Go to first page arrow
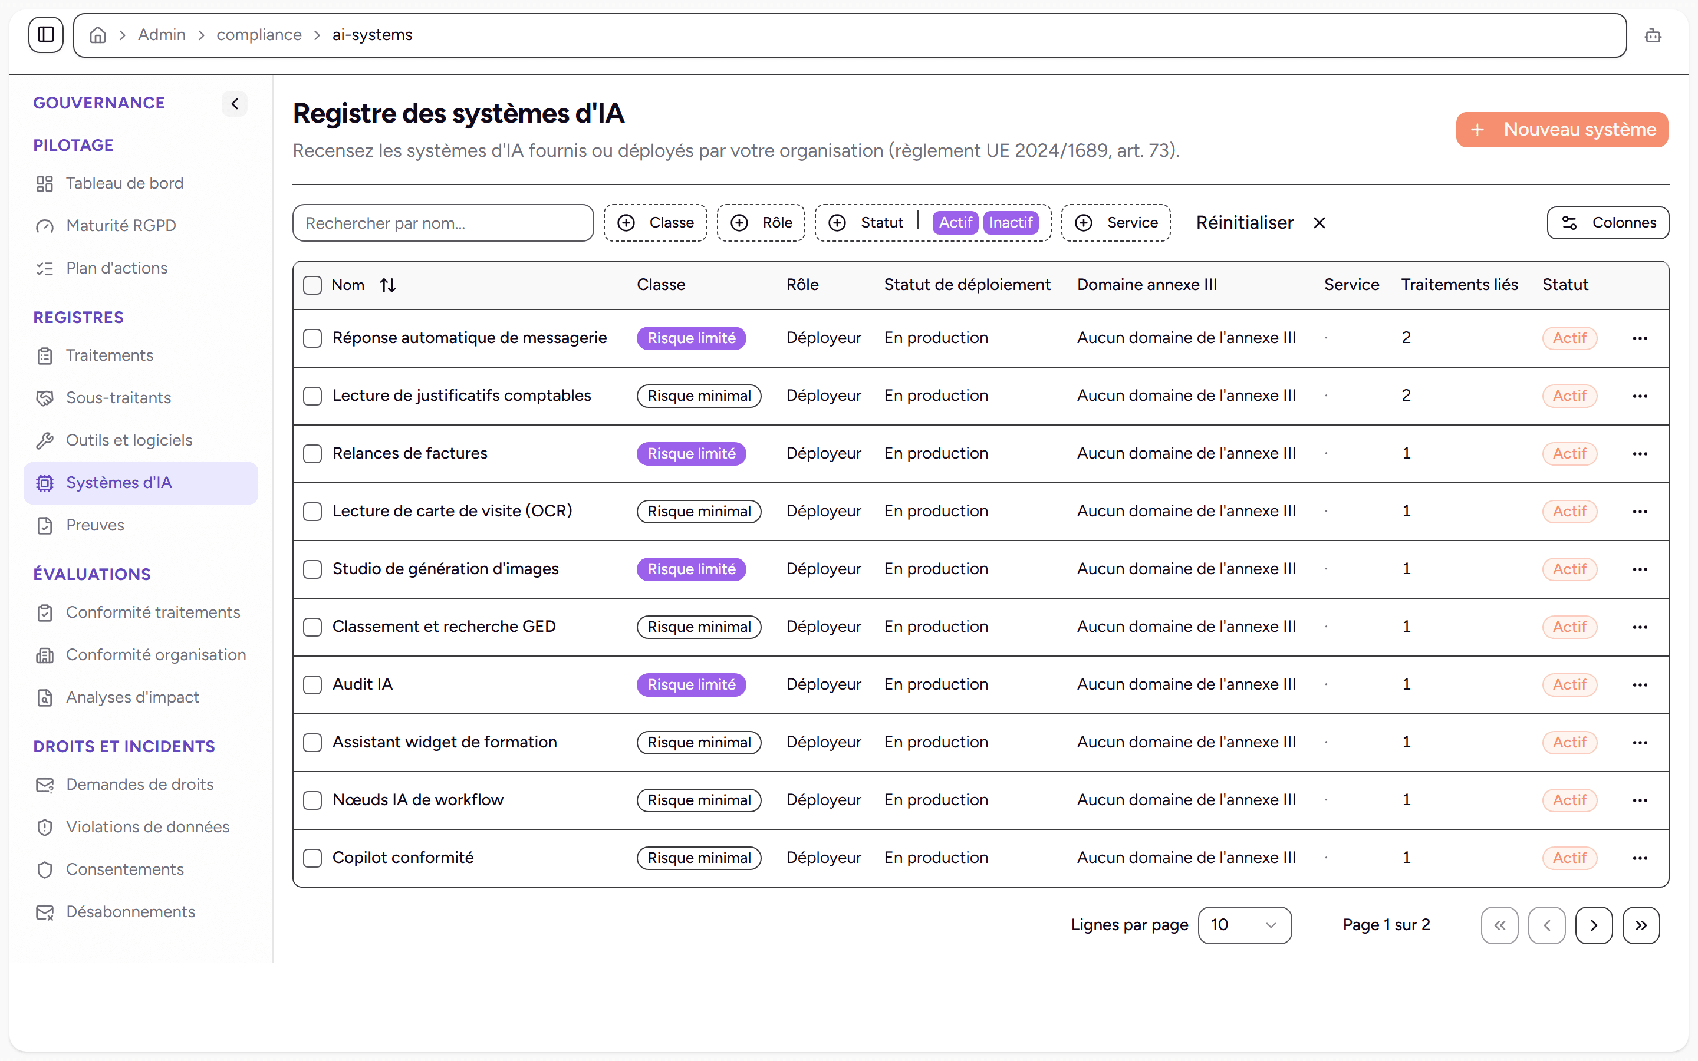 point(1499,925)
